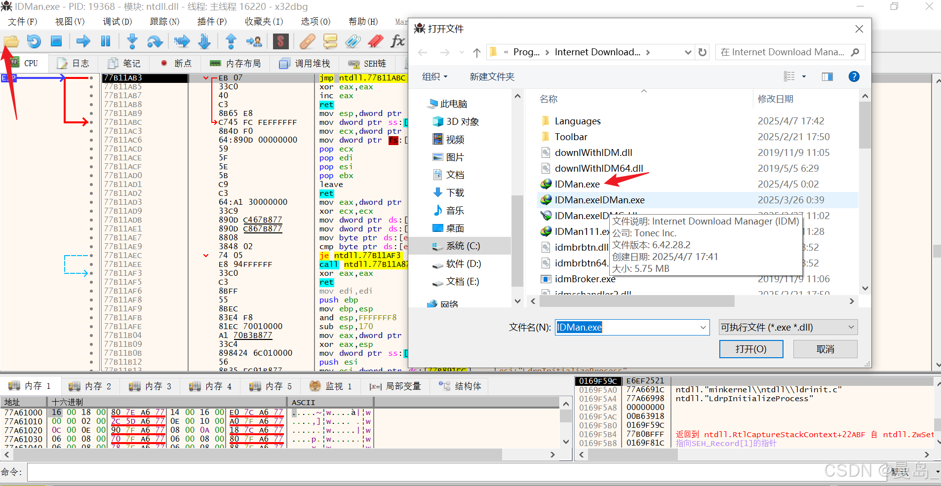Click the step into icon
Viewport: 941px width, 486px height.
pyautogui.click(x=132, y=41)
